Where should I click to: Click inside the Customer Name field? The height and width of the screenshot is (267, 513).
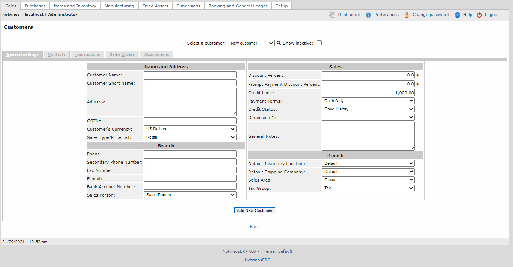coord(190,74)
